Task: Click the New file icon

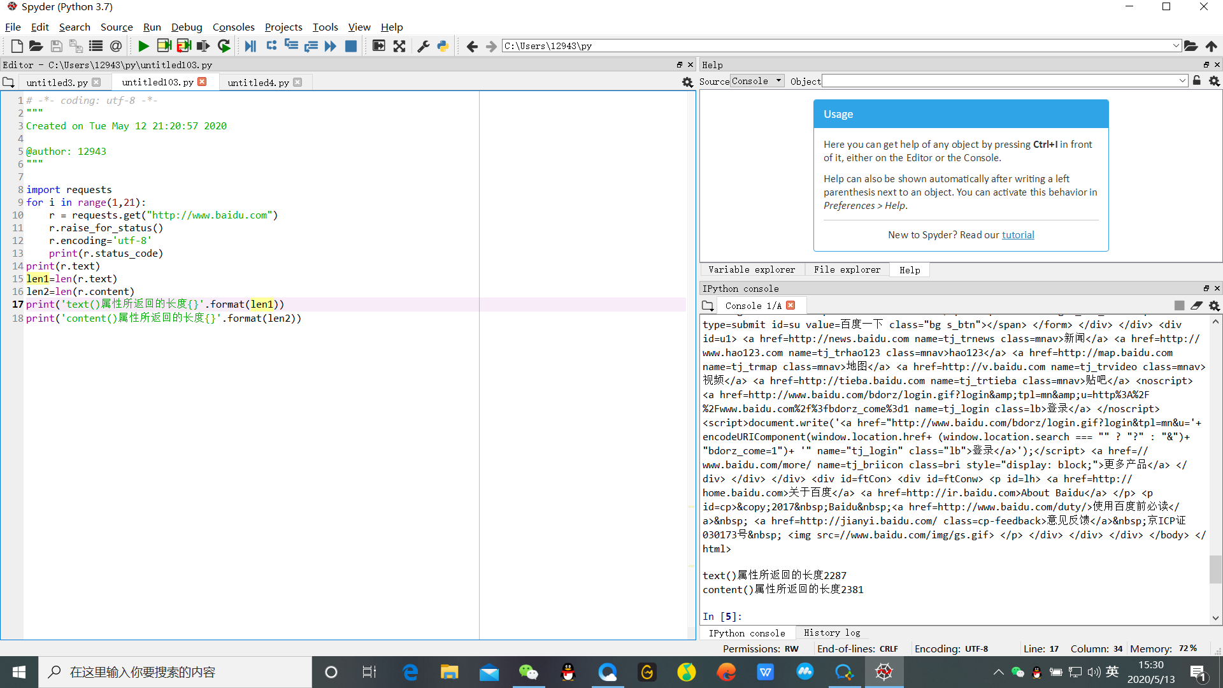Action: tap(17, 46)
